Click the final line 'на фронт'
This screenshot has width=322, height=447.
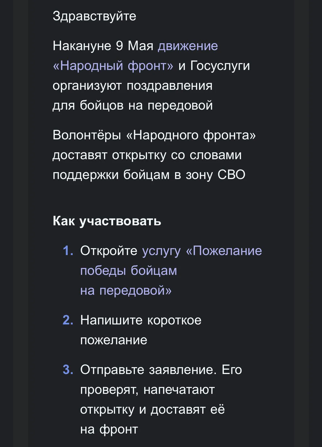pos(109,429)
